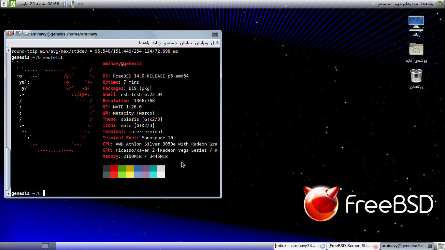Open the Home folder (پوشه‌ی آغازه) icon

tap(416, 49)
